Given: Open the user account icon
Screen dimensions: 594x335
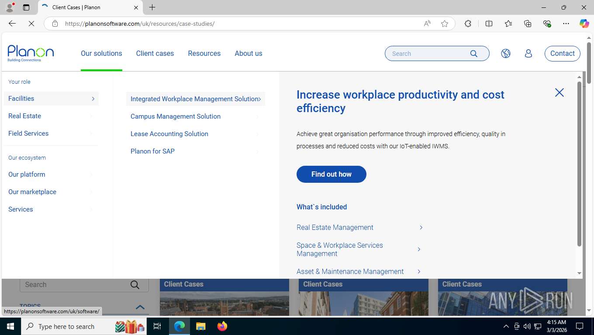Looking at the screenshot, I should (x=528, y=54).
